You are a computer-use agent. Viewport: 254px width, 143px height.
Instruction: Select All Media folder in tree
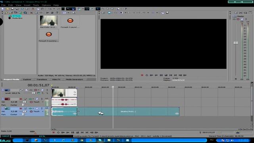(17, 16)
